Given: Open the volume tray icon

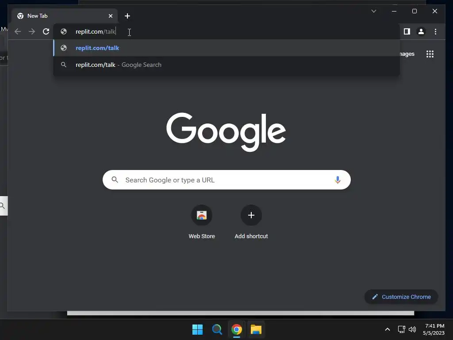Looking at the screenshot, I should click(412, 329).
